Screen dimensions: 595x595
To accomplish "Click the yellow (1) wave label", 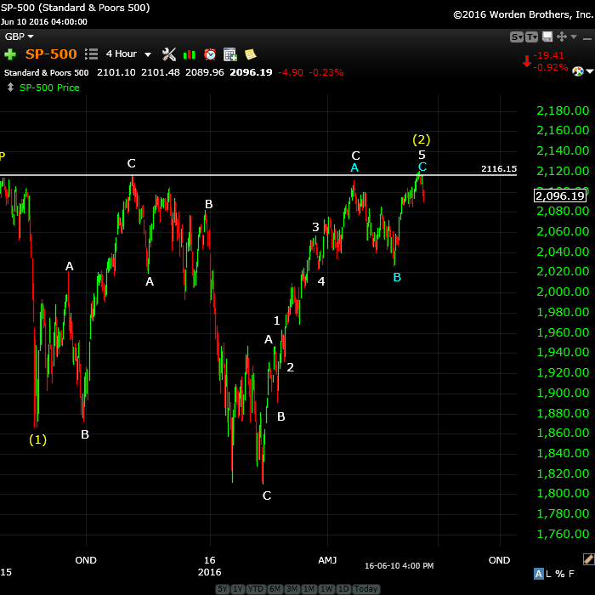I will pyautogui.click(x=37, y=439).
